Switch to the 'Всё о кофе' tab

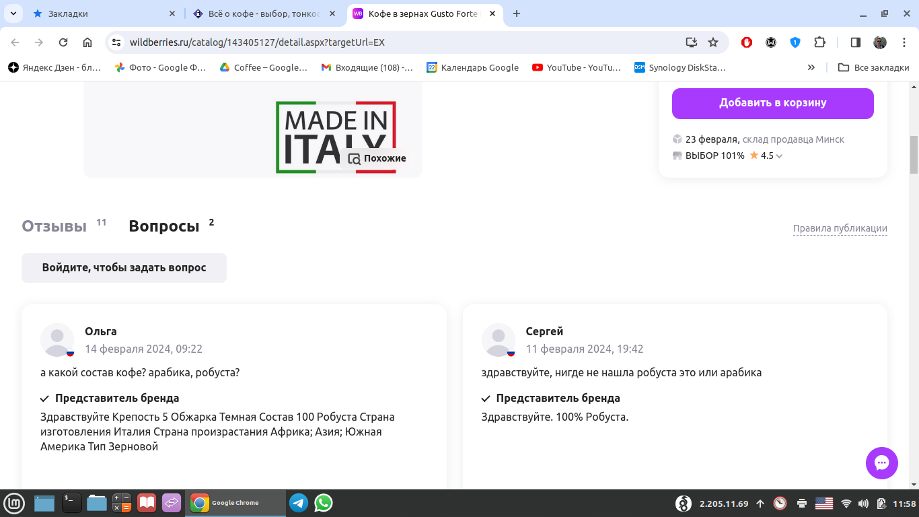point(265,13)
